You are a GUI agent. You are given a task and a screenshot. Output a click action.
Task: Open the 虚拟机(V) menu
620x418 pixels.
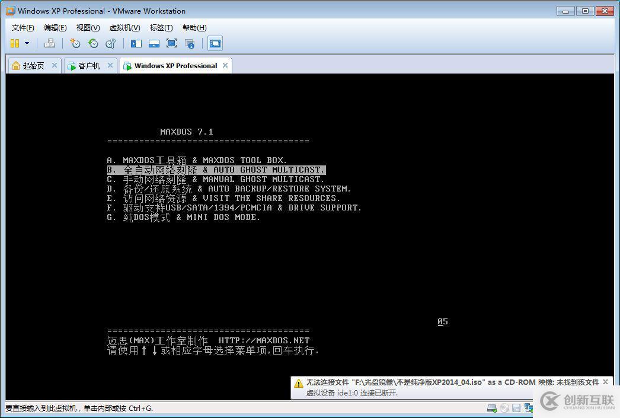click(124, 28)
